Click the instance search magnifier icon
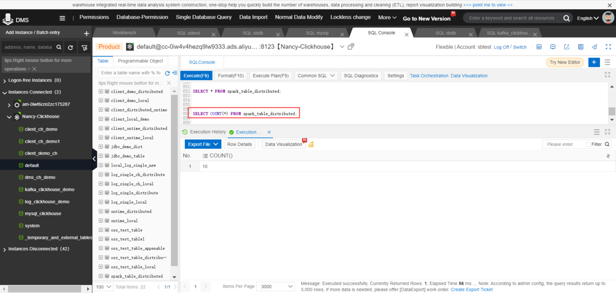This screenshot has width=616, height=293. pos(59,47)
